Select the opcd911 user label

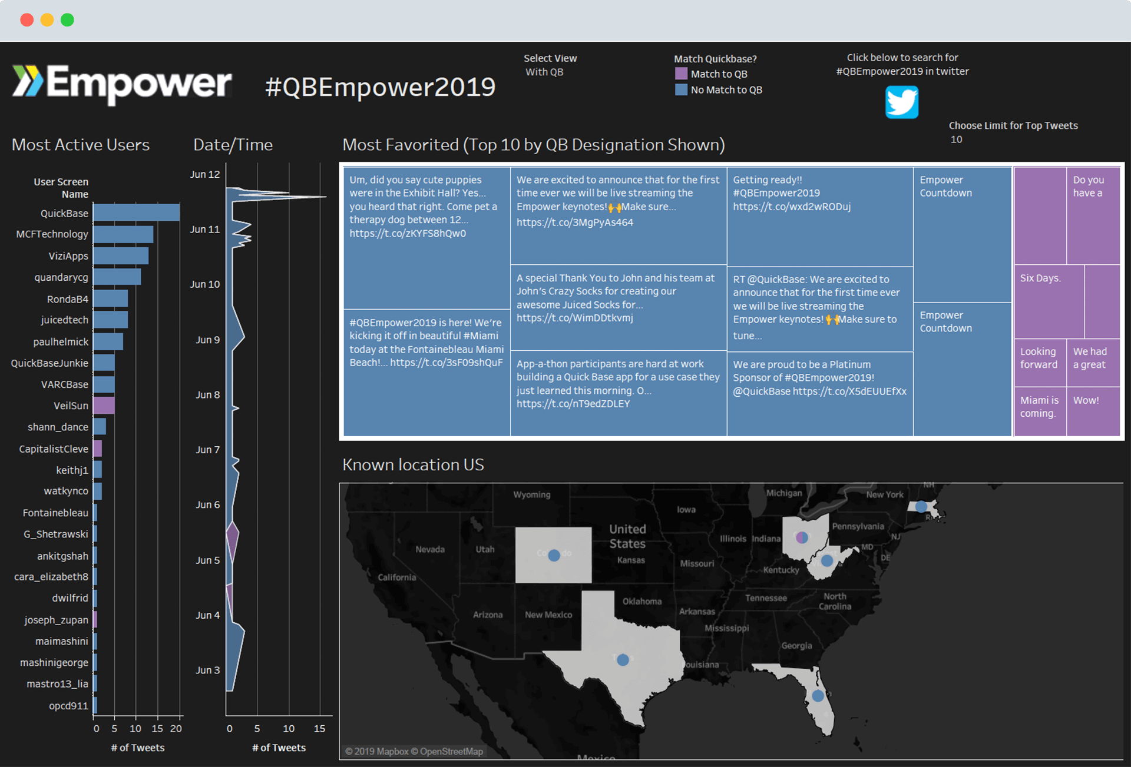pos(68,705)
